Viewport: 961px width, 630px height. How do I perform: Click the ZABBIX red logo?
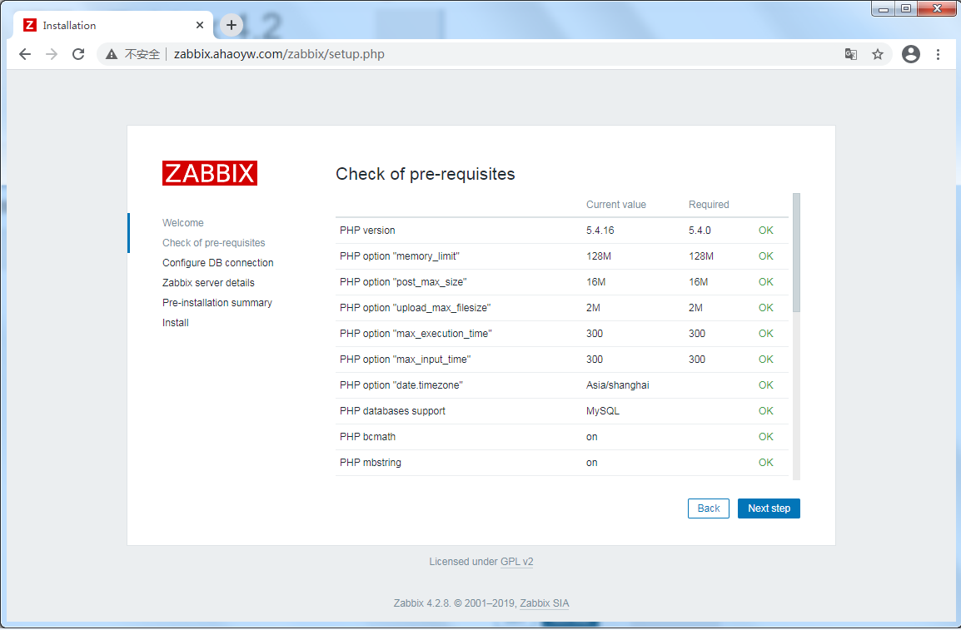coord(210,173)
